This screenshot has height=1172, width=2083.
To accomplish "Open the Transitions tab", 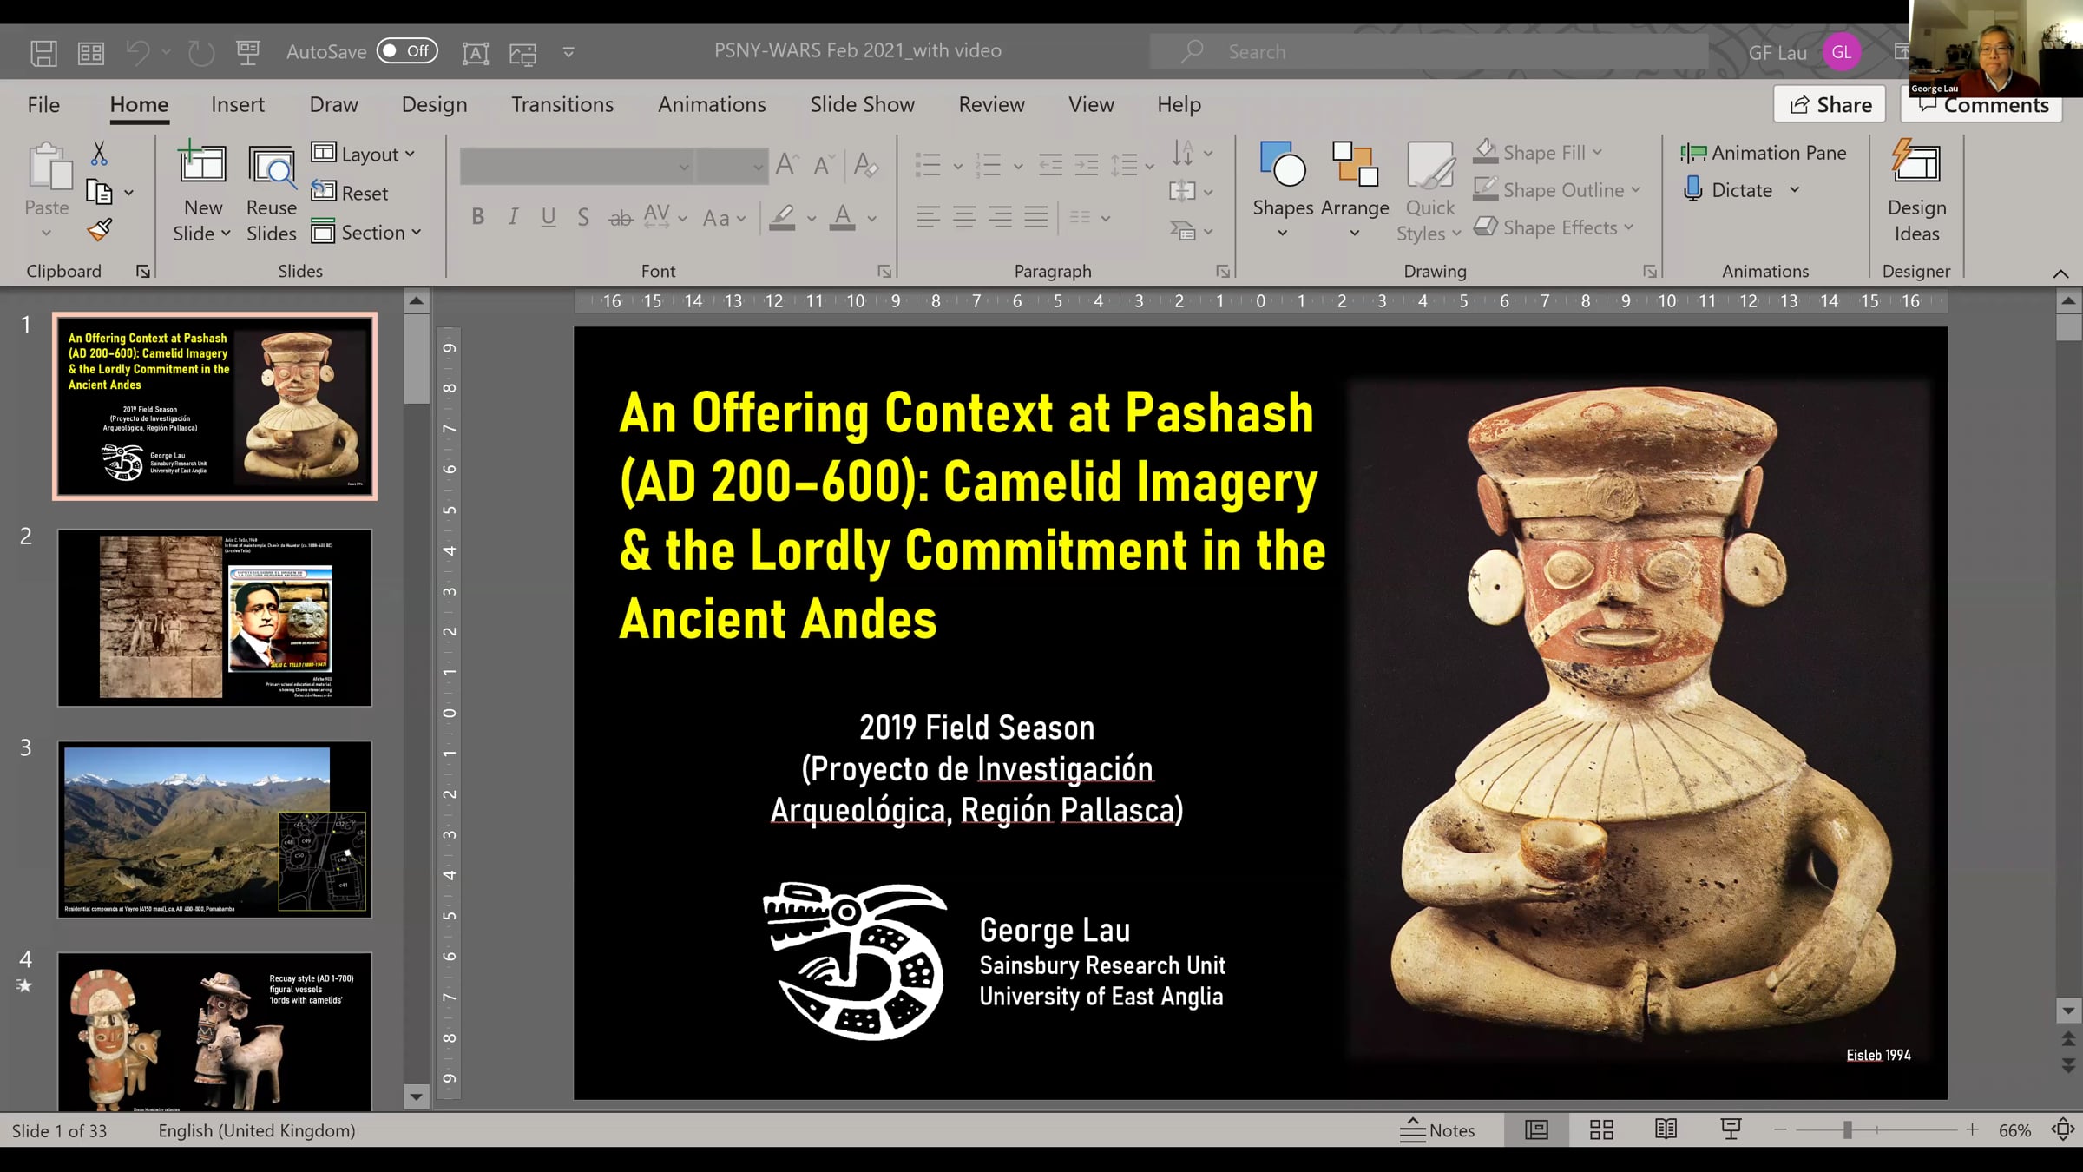I will pyautogui.click(x=562, y=104).
